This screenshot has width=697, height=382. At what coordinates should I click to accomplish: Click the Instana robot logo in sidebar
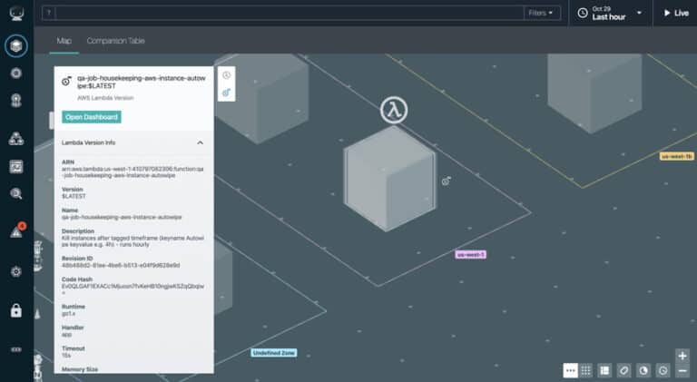(16, 14)
